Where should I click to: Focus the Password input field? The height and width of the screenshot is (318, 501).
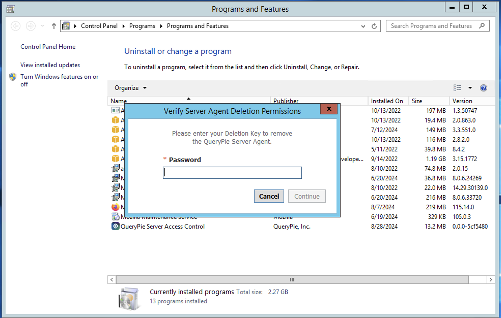click(232, 173)
